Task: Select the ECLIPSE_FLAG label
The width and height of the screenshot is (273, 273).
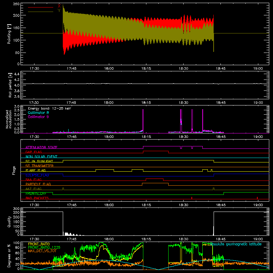Action: click(x=37, y=175)
